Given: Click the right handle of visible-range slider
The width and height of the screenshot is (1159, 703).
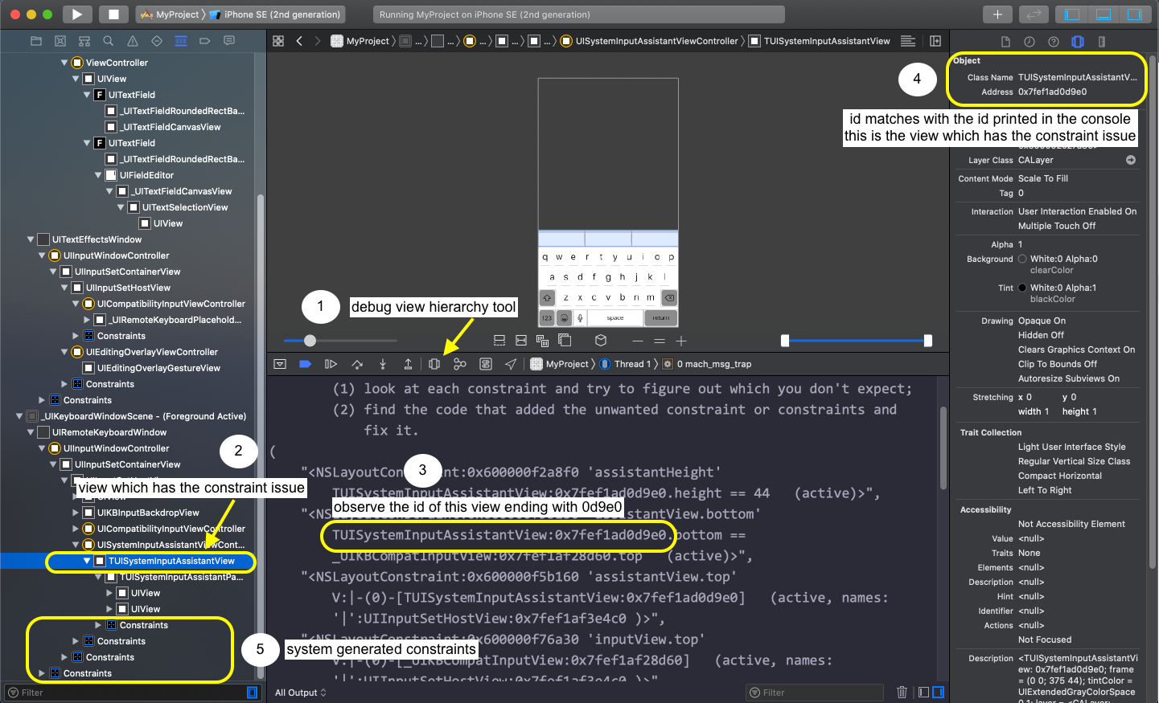Looking at the screenshot, I should 928,341.
